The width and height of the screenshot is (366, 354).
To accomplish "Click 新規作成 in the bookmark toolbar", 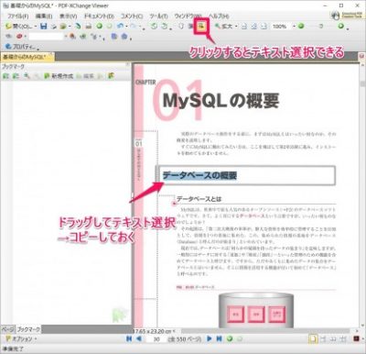I will pos(59,76).
